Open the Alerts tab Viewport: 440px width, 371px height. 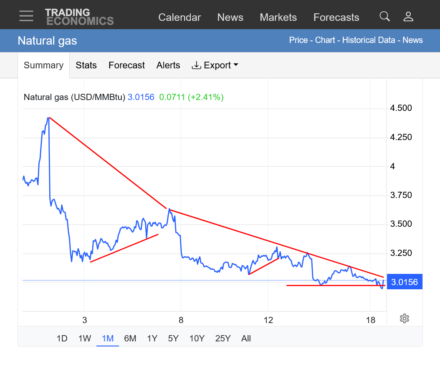[x=168, y=65]
